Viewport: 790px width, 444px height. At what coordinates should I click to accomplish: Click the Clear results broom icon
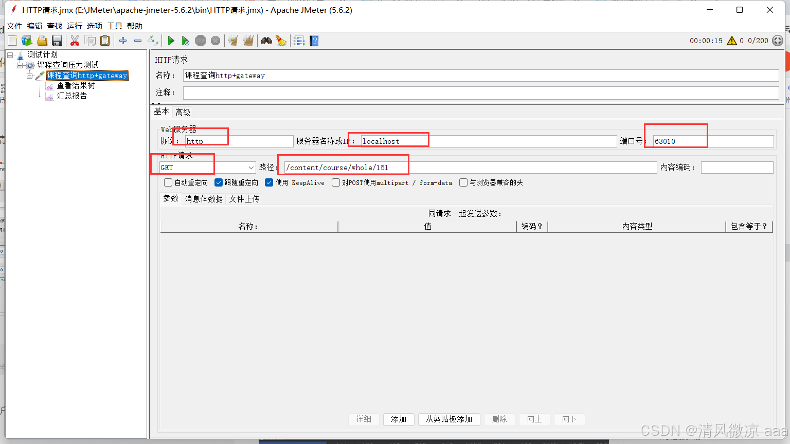click(233, 41)
